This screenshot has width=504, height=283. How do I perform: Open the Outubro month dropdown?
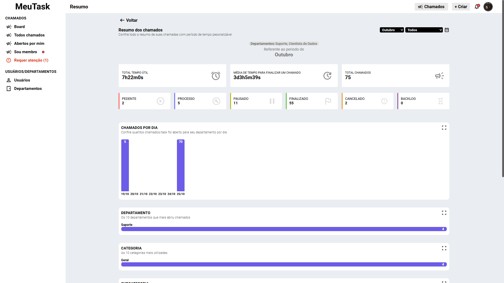pos(392,30)
